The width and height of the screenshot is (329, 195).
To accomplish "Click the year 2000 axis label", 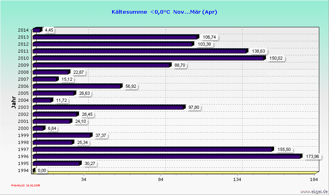I will pyautogui.click(x=23, y=128).
